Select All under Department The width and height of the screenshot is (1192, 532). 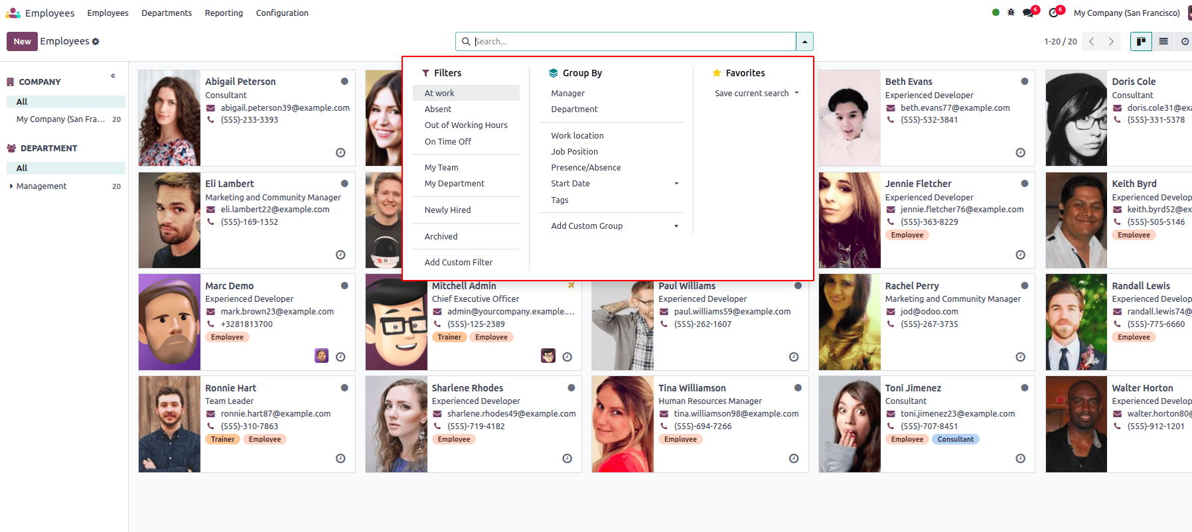[x=66, y=168]
